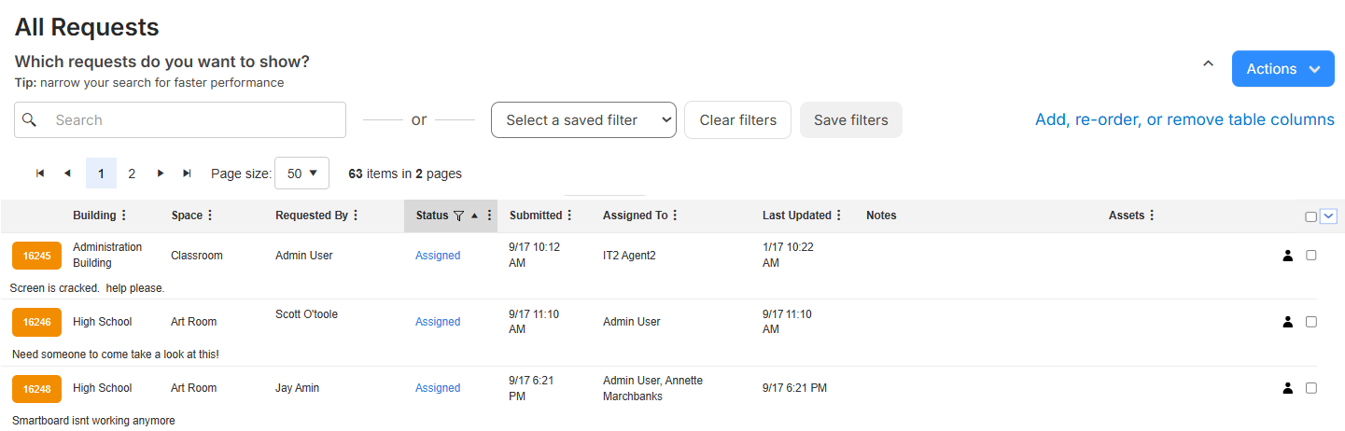Open request badge 16246
The height and width of the screenshot is (431, 1345).
click(x=36, y=322)
